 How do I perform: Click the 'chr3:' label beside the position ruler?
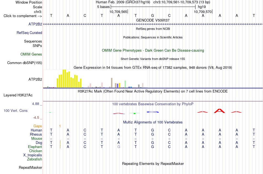coord(38,12)
